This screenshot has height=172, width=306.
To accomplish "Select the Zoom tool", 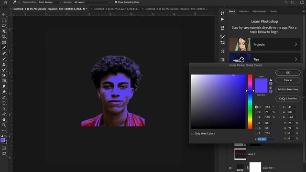I will (4, 125).
